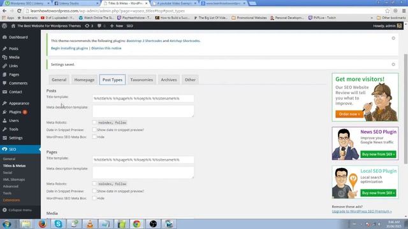
Task: Open the Taxonomies tab
Action: point(142,80)
